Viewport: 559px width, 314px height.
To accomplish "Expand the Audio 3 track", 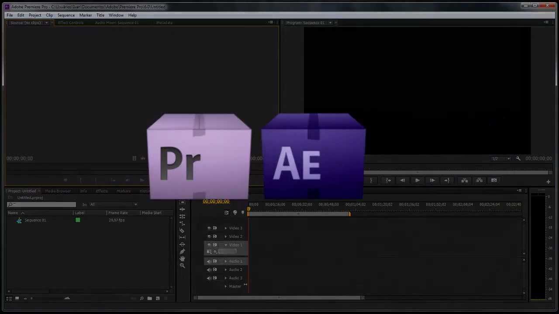I will pyautogui.click(x=226, y=278).
